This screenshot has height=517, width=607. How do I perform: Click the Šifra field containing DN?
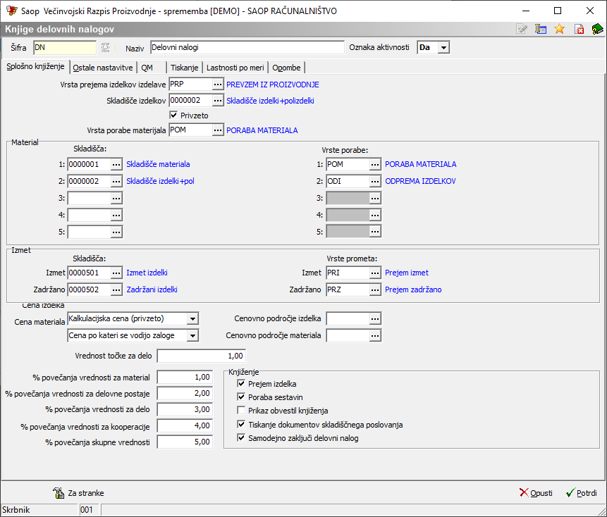tap(65, 48)
